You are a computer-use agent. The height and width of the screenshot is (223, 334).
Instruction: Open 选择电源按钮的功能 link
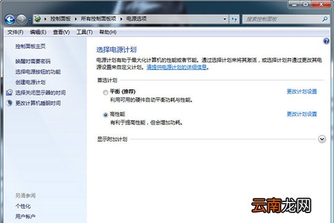click(x=38, y=72)
